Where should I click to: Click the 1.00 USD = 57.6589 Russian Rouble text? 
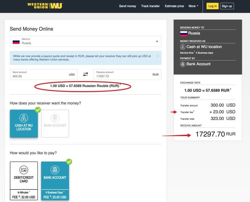click(85, 86)
